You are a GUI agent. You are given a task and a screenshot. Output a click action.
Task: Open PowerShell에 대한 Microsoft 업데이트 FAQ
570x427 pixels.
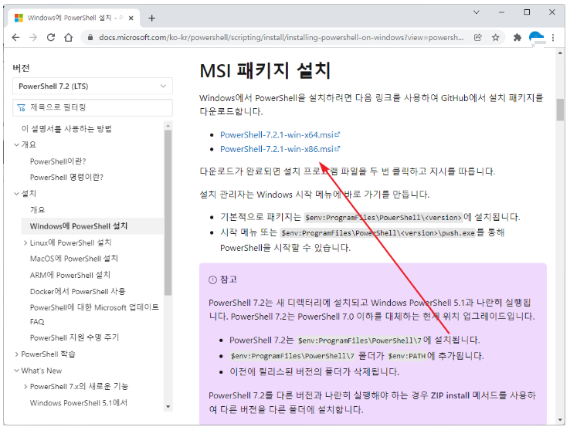(x=94, y=314)
